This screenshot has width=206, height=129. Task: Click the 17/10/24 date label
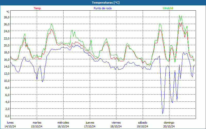pos(90,126)
